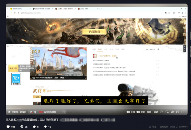The image size is (191, 130).
Task: Mute the video with the speaker icon
Action: point(172,112)
